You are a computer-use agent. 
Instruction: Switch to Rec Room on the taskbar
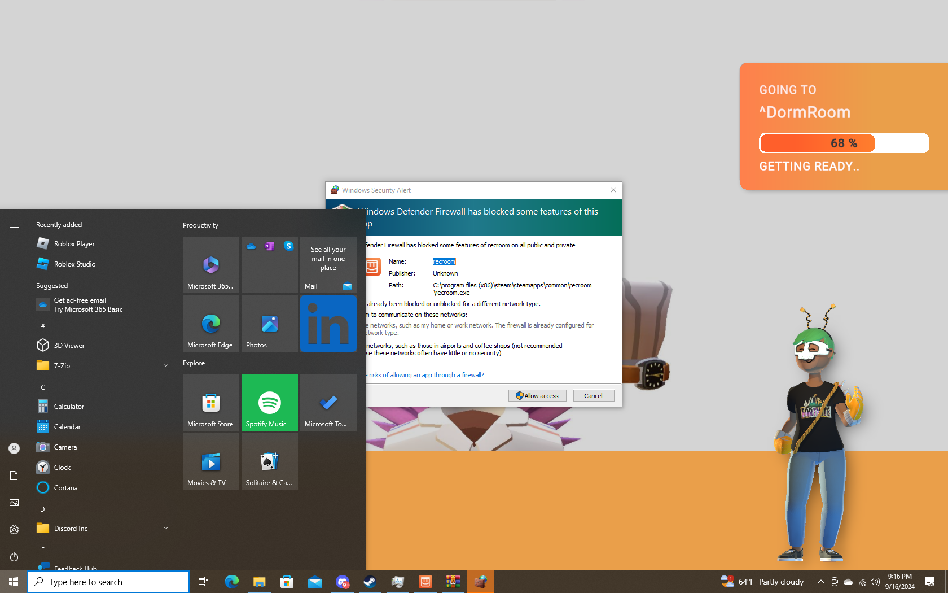tap(425, 582)
